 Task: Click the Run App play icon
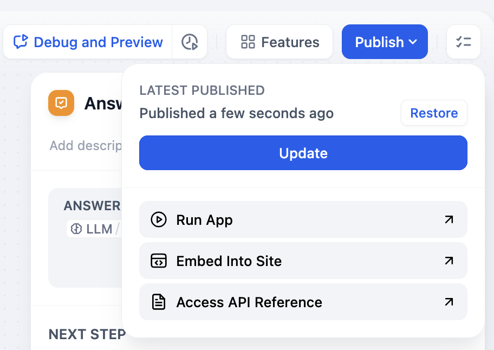point(158,220)
